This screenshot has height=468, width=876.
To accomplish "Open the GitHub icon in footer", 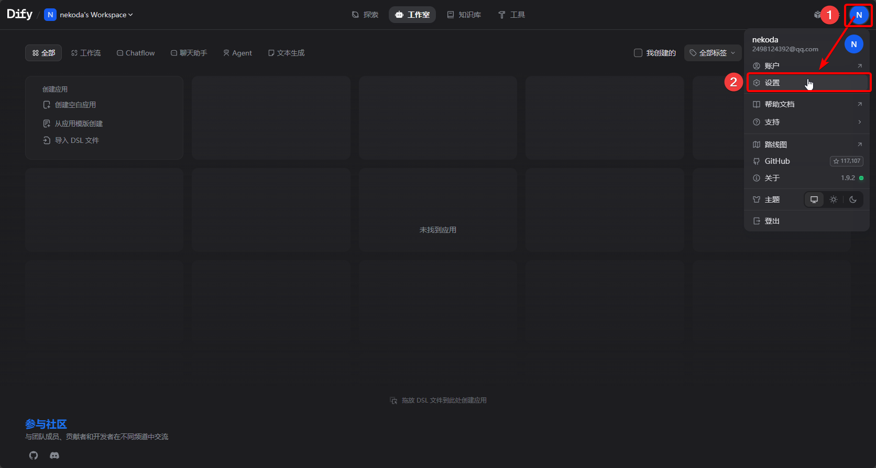I will 34,455.
